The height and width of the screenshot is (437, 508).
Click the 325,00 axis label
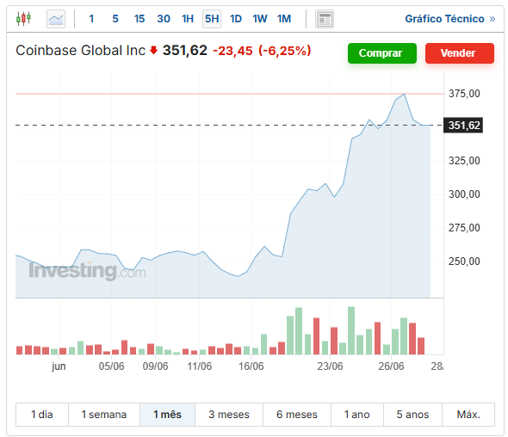(x=464, y=161)
